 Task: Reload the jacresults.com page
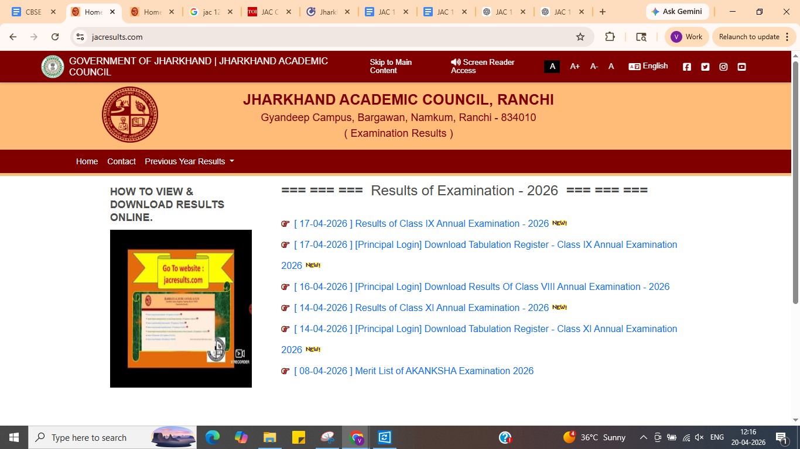[55, 37]
